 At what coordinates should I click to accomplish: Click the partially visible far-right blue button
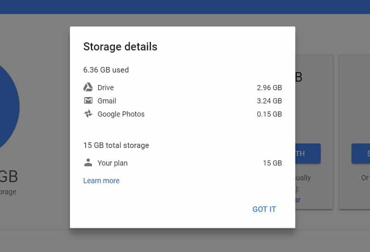(x=361, y=154)
